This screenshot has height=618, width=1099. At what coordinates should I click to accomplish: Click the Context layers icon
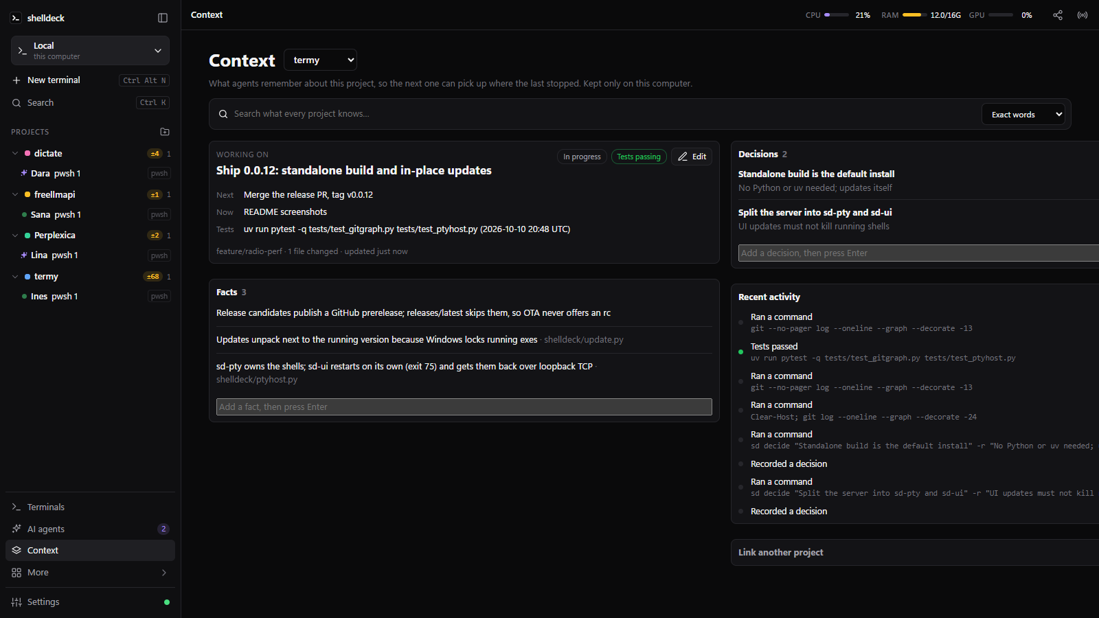click(x=16, y=550)
